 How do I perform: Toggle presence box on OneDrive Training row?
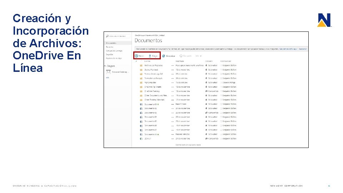pyautogui.click(x=221, y=91)
